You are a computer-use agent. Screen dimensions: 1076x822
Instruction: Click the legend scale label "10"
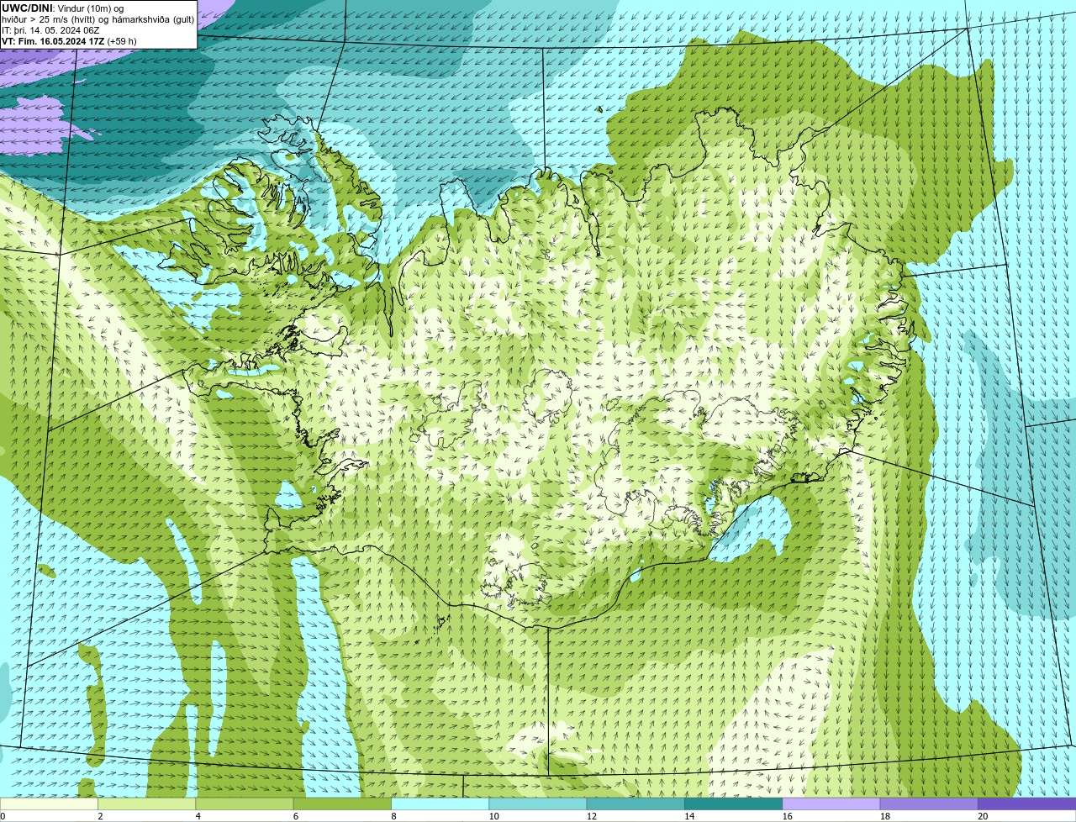493,816
